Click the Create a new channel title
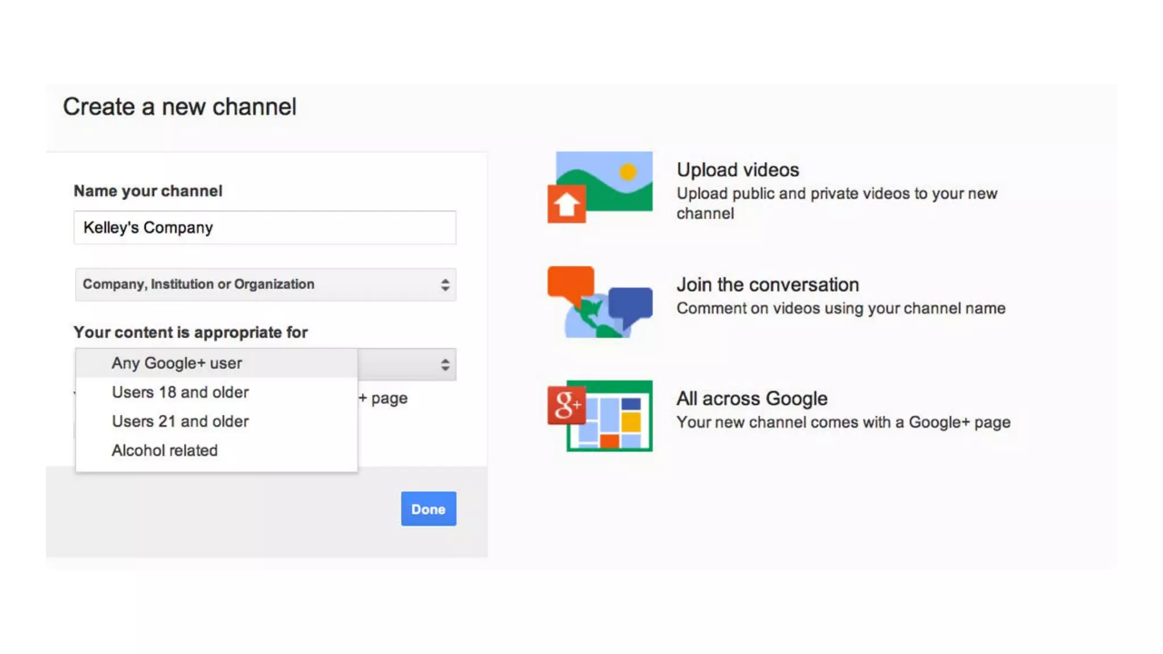This screenshot has height=654, width=1163. point(179,107)
